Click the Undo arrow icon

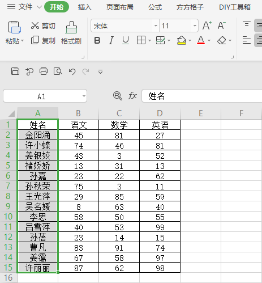[72, 71]
